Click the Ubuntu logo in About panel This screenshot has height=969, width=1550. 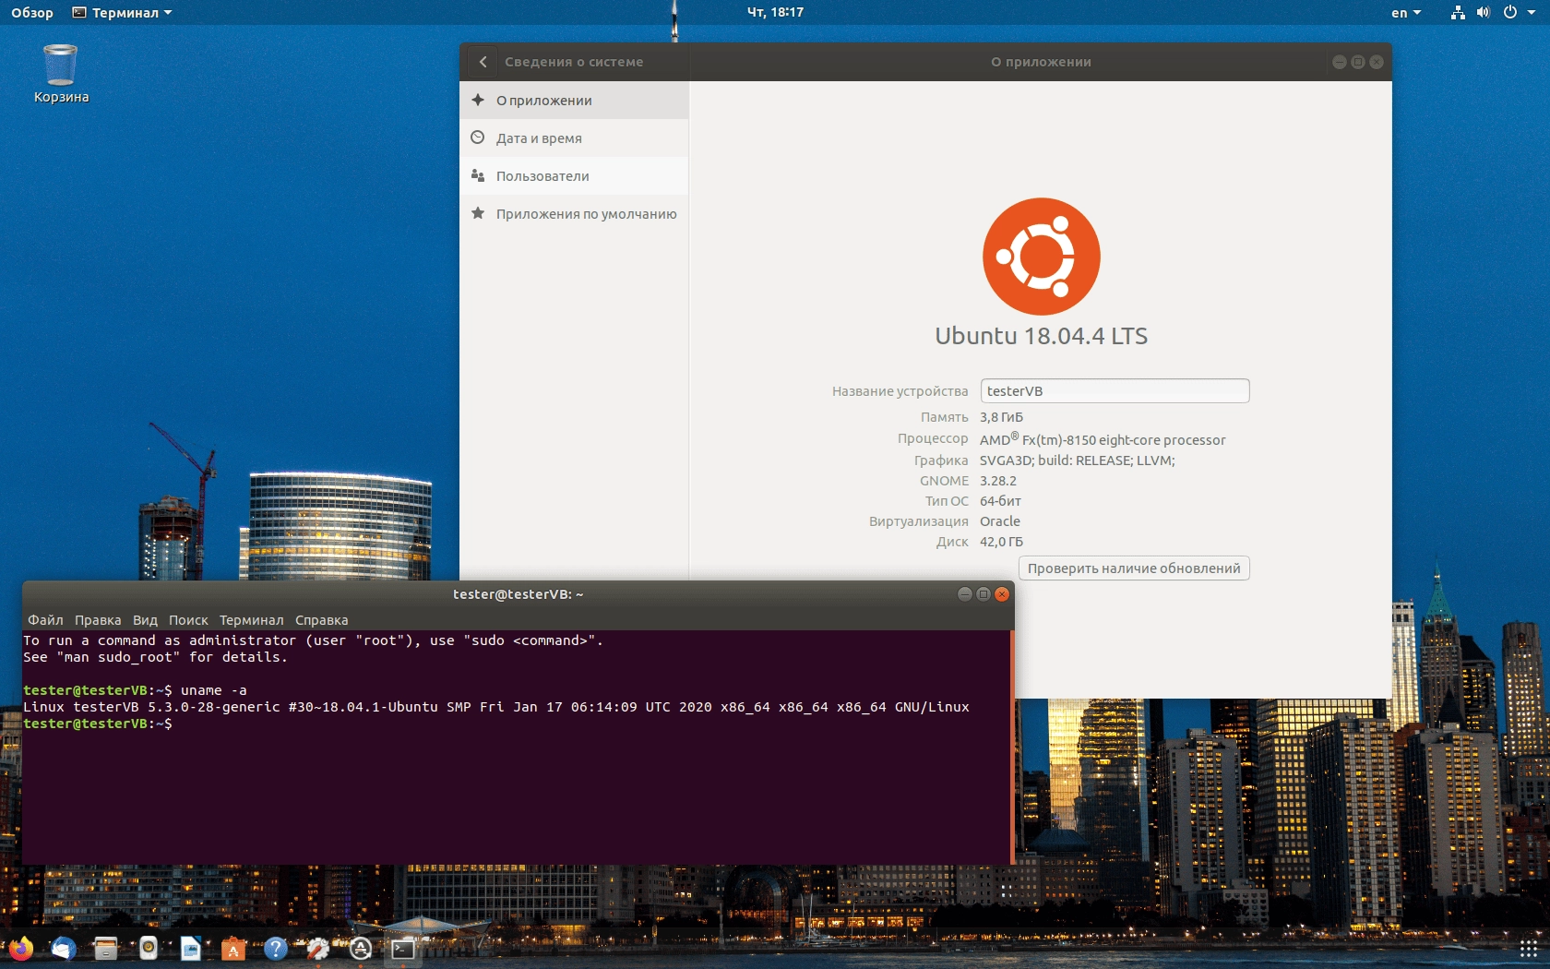point(1042,257)
